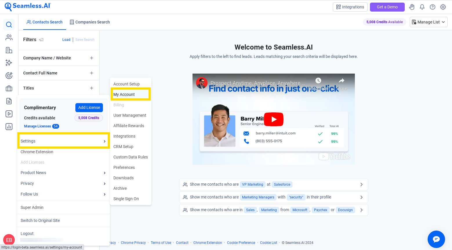Open Cookie List footer link
452x250 pixels.
[x=268, y=243]
